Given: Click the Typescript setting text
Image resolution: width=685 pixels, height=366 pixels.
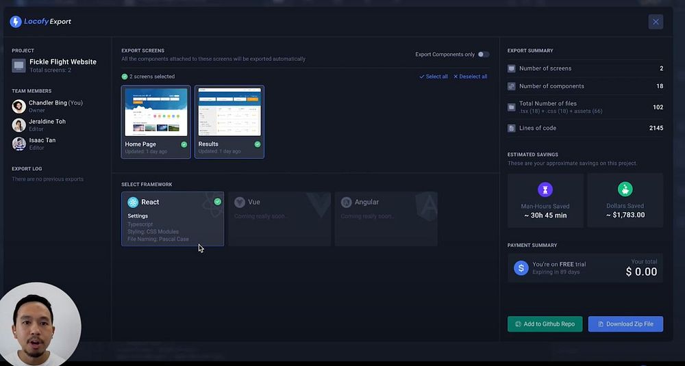Looking at the screenshot, I should click(x=140, y=224).
